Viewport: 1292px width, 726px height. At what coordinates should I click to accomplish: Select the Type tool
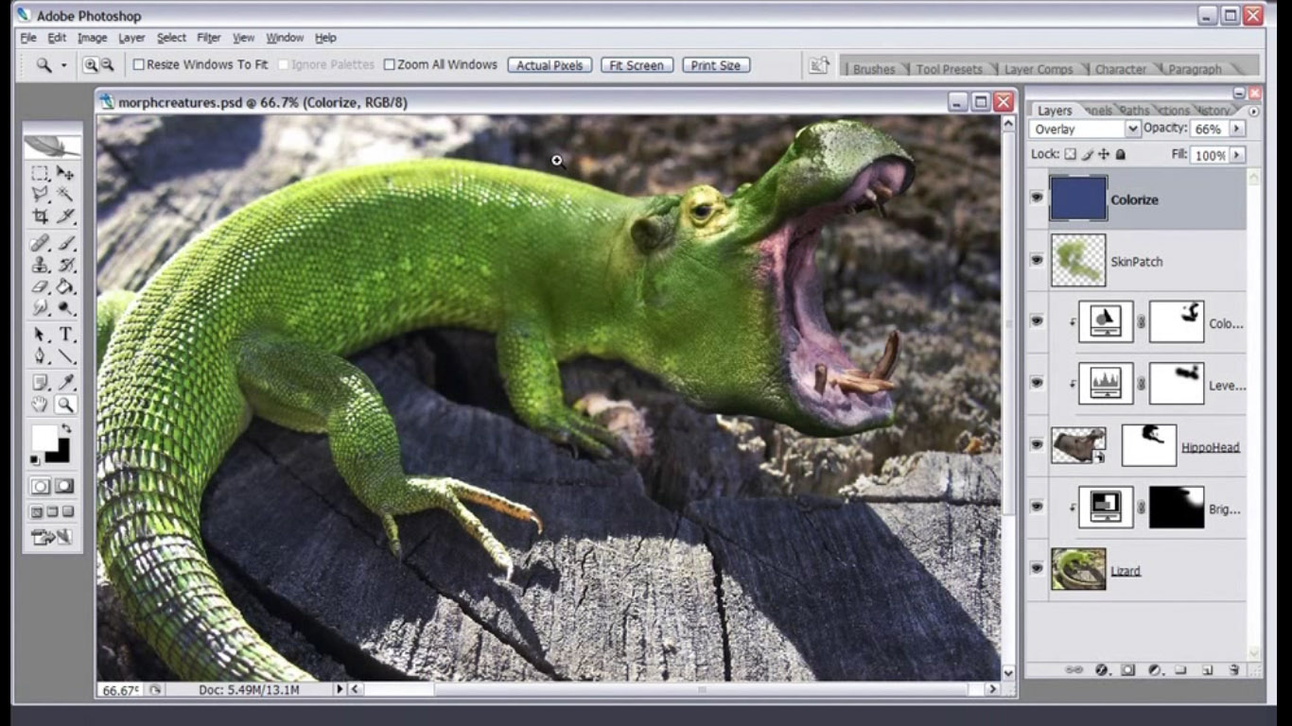[x=65, y=335]
